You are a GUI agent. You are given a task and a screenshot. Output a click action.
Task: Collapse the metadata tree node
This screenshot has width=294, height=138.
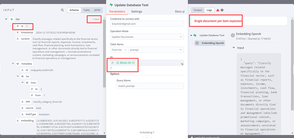[x=13, y=63]
